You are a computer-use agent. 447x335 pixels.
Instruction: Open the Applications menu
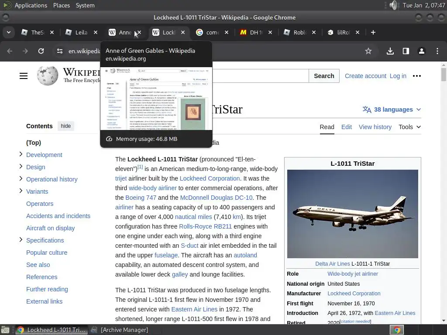click(x=31, y=5)
